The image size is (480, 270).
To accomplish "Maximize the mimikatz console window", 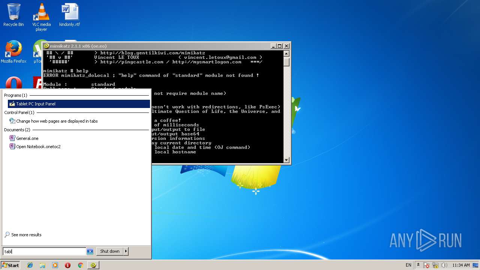I will pos(280,46).
